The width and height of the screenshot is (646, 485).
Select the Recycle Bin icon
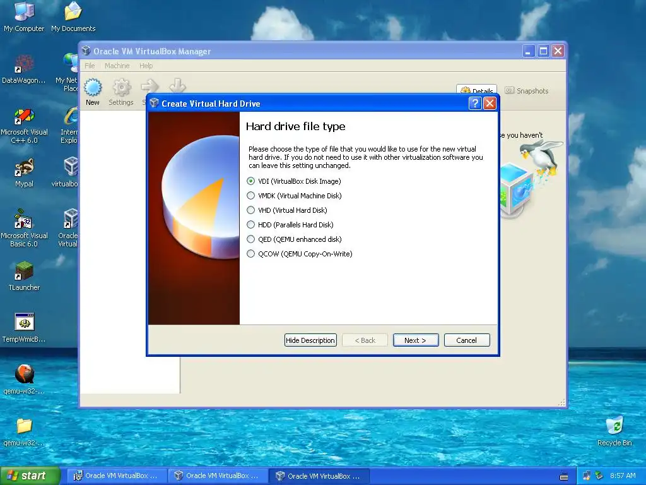[x=614, y=431]
